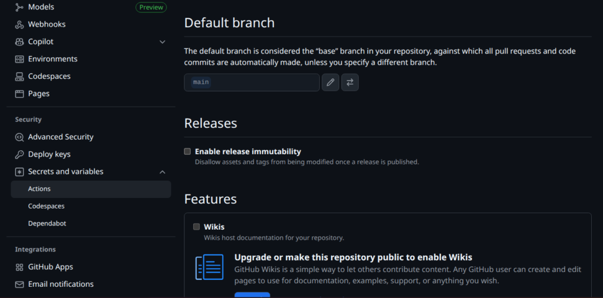Toggle the Wikis feature checkbox

(196, 227)
